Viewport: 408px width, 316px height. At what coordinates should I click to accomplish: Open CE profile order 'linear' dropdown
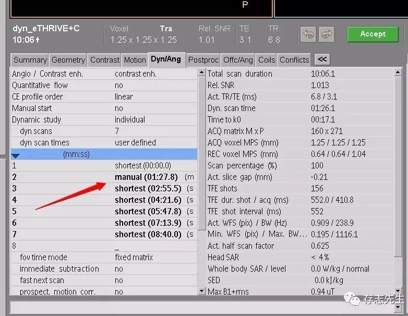[124, 96]
